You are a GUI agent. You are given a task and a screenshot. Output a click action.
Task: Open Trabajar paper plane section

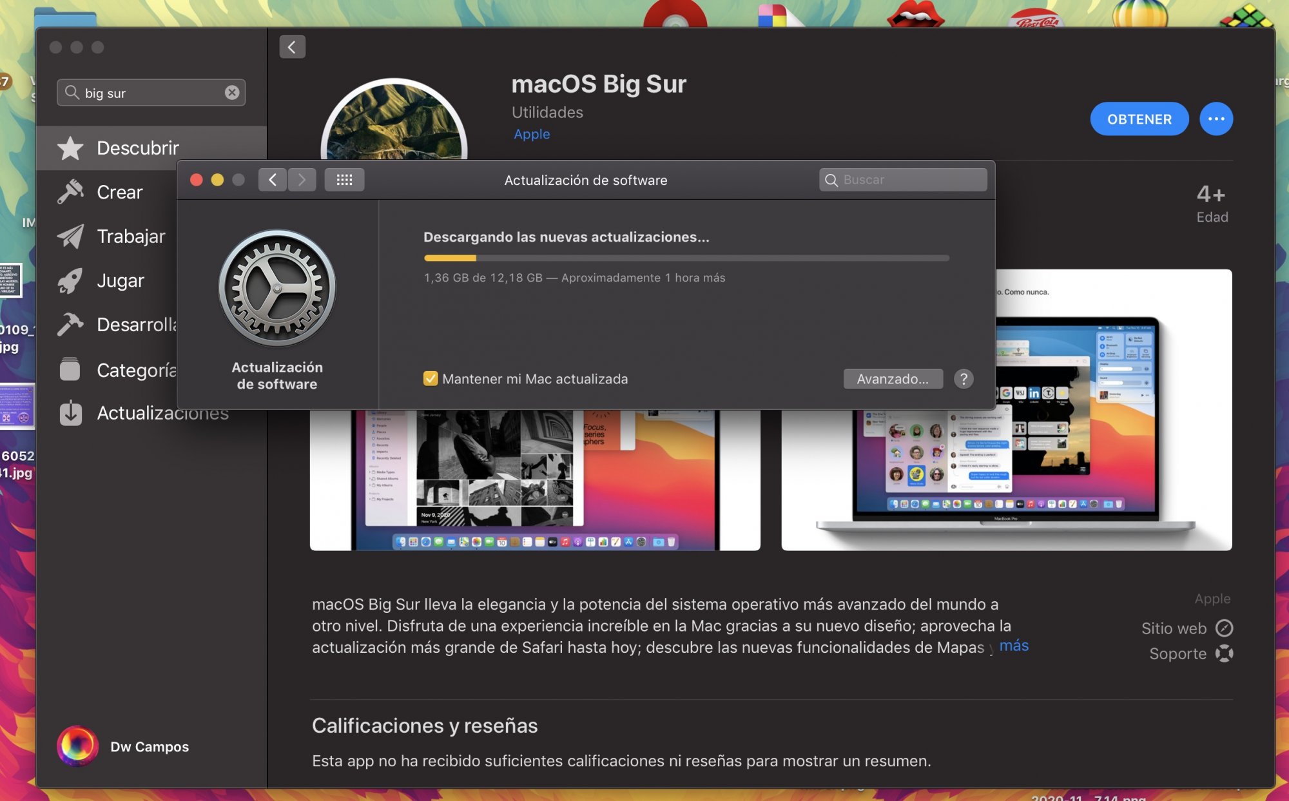70,236
